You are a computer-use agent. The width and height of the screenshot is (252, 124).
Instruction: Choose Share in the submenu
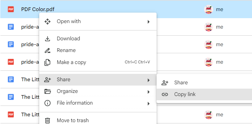[x=181, y=82]
